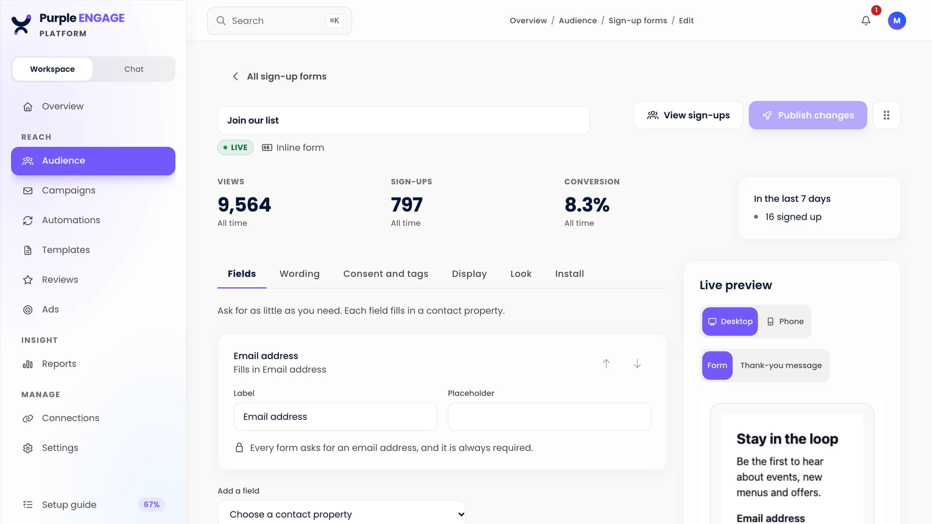Click the 797 sign-ups value
Viewport: 932px width, 524px height.
click(x=407, y=205)
